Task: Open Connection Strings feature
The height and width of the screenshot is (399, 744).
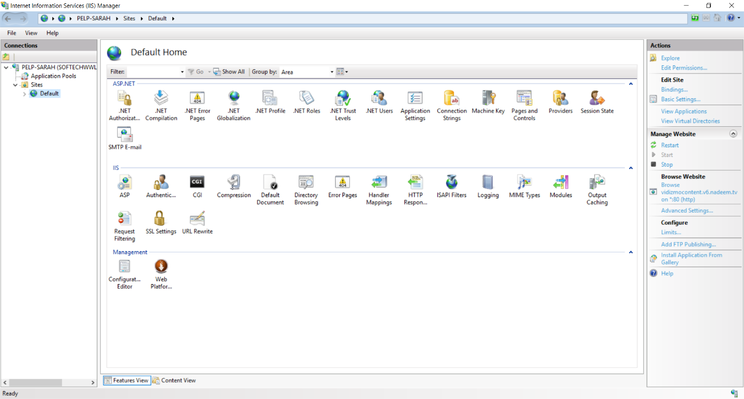Action: (x=452, y=99)
